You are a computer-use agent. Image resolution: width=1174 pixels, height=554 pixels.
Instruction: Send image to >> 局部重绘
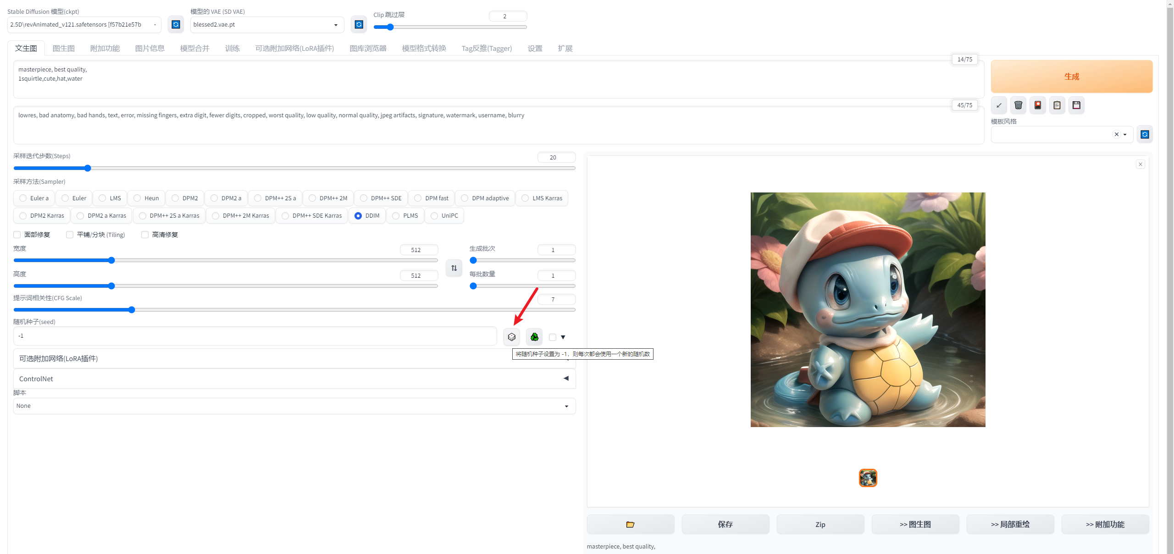(1010, 524)
